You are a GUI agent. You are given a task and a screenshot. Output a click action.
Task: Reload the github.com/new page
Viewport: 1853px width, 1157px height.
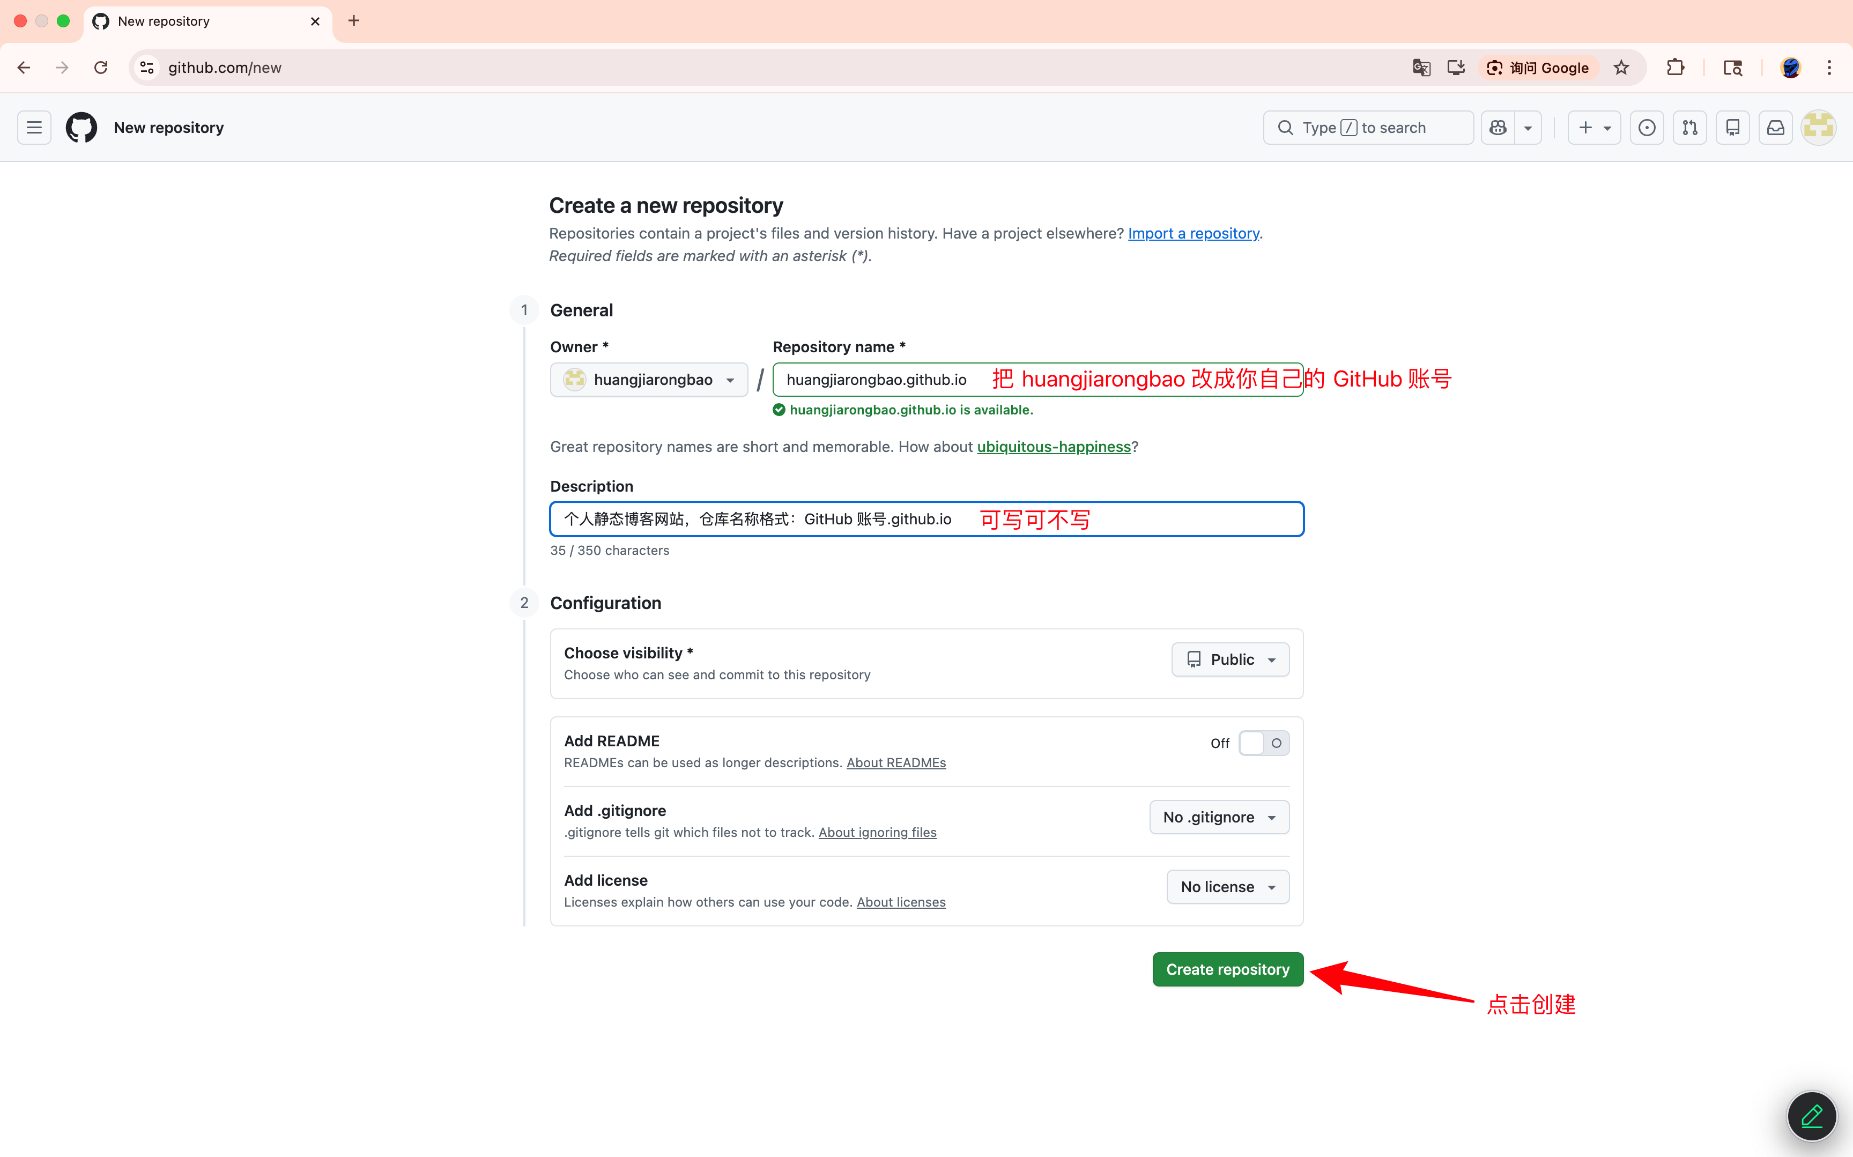pyautogui.click(x=100, y=68)
